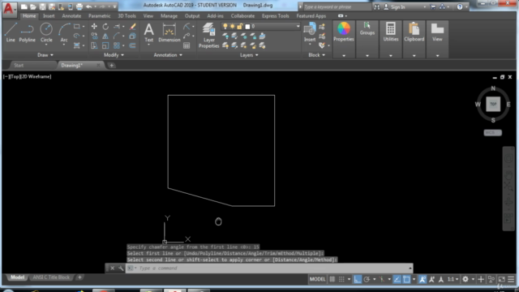Expand the Properties panel arrow
This screenshot has width=519, height=292.
344,56
